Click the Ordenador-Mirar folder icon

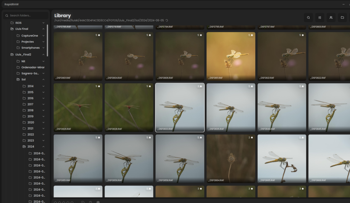tap(18, 67)
